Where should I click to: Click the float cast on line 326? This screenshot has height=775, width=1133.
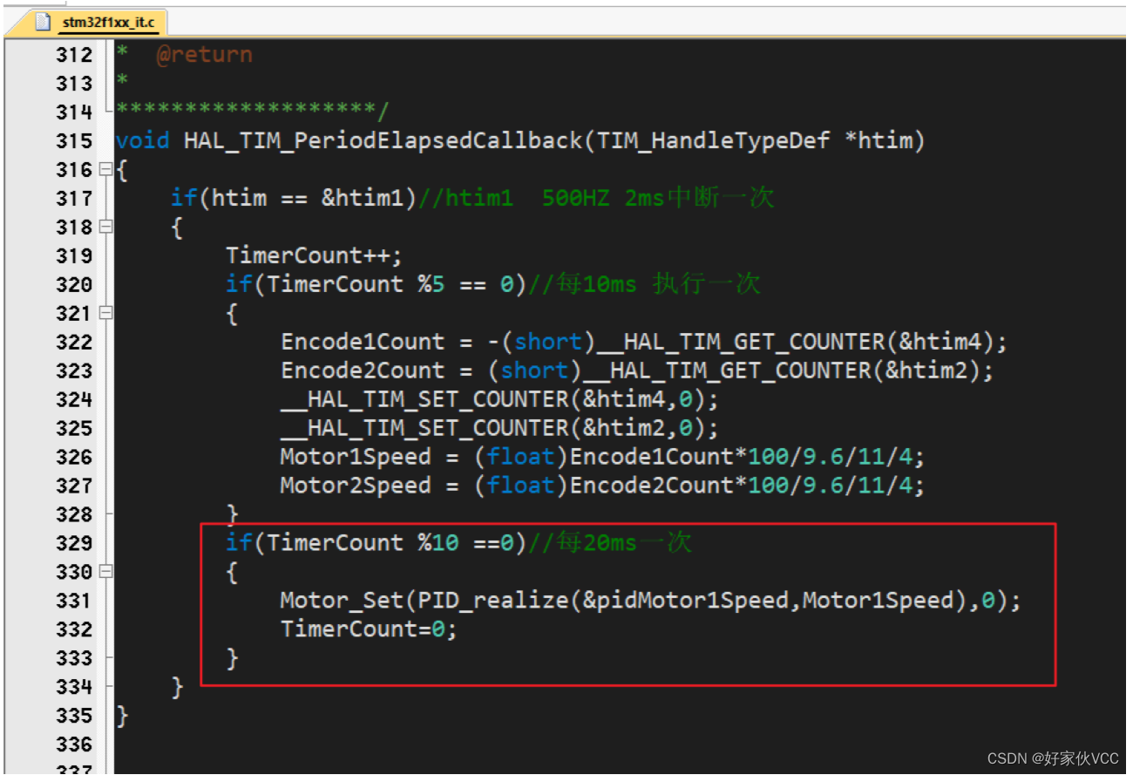point(521,457)
